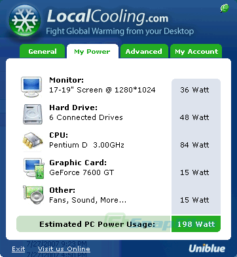237x257 pixels.
Task: Click the Hard Drive icon
Action: pos(32,114)
